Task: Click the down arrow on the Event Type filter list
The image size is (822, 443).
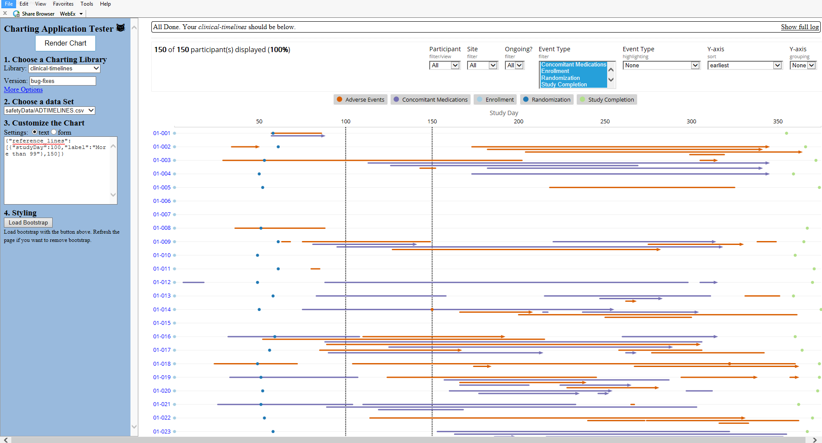Action: pyautogui.click(x=611, y=80)
